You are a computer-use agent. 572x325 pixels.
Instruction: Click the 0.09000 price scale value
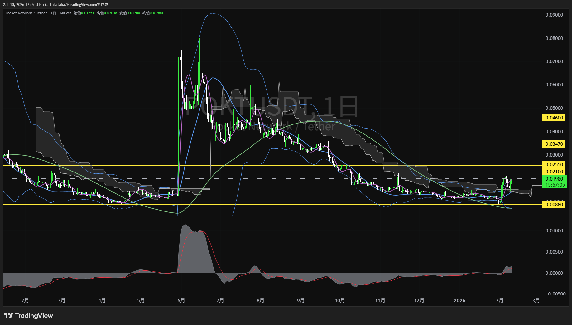click(554, 15)
